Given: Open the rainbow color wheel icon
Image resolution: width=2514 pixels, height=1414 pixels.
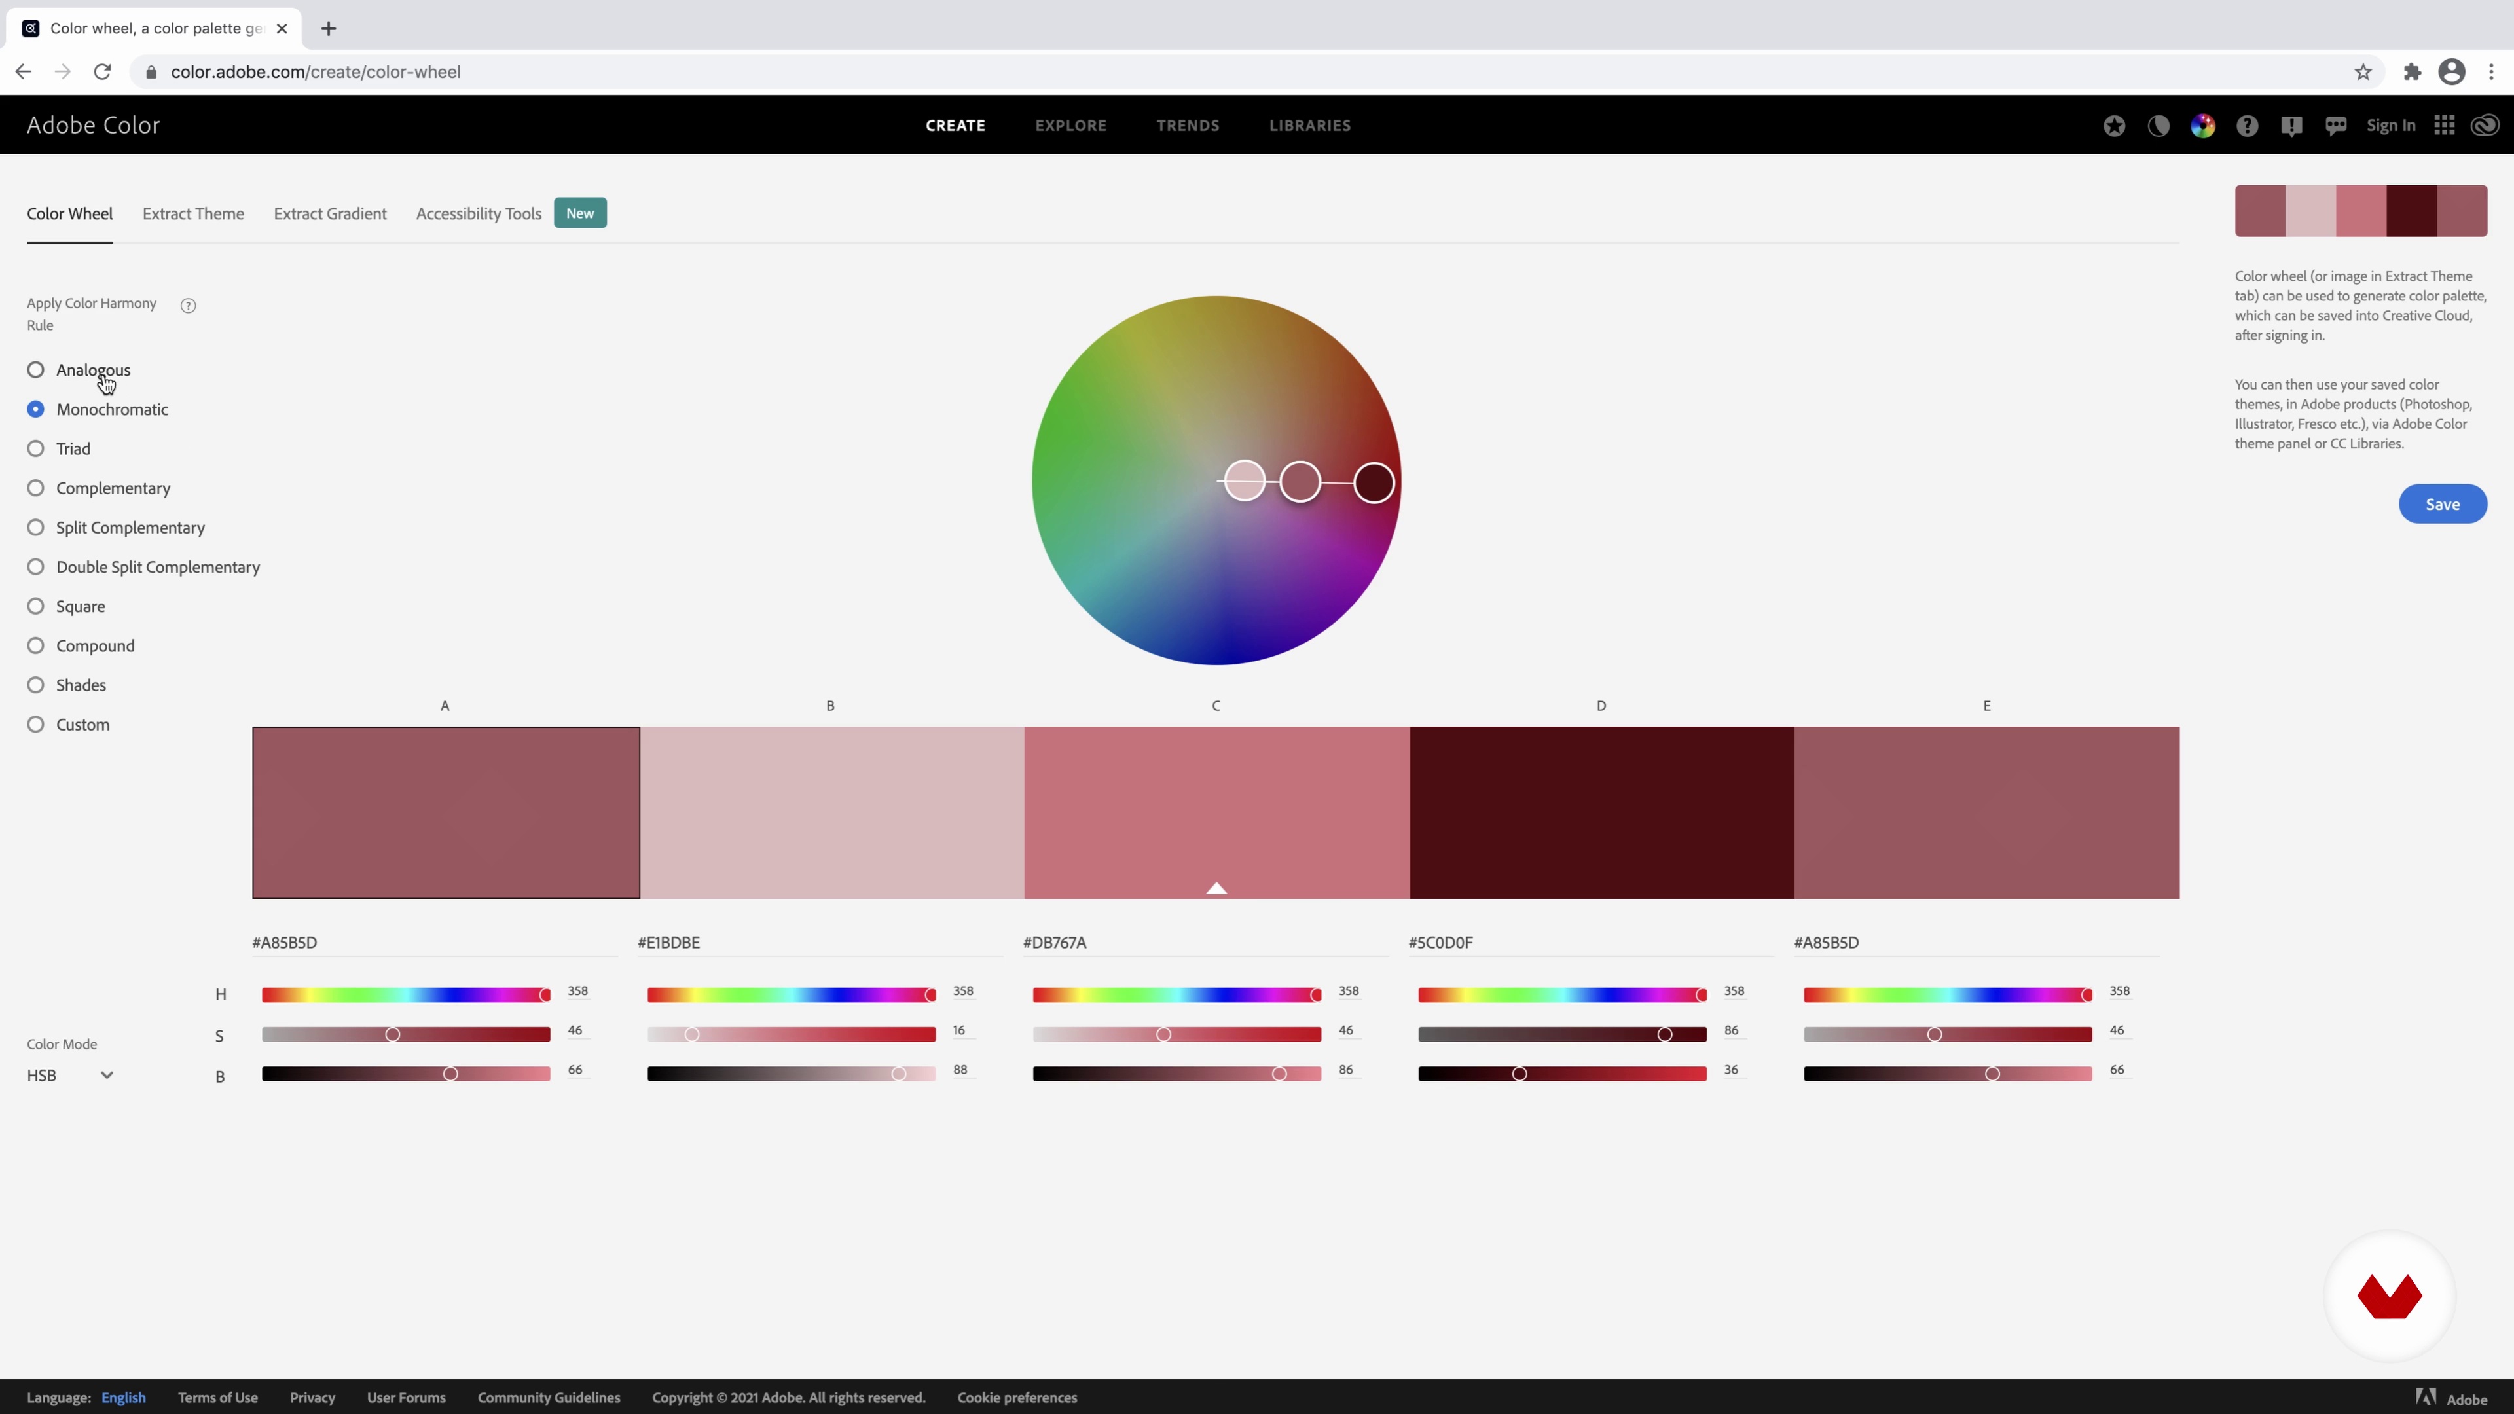Looking at the screenshot, I should (x=2202, y=126).
